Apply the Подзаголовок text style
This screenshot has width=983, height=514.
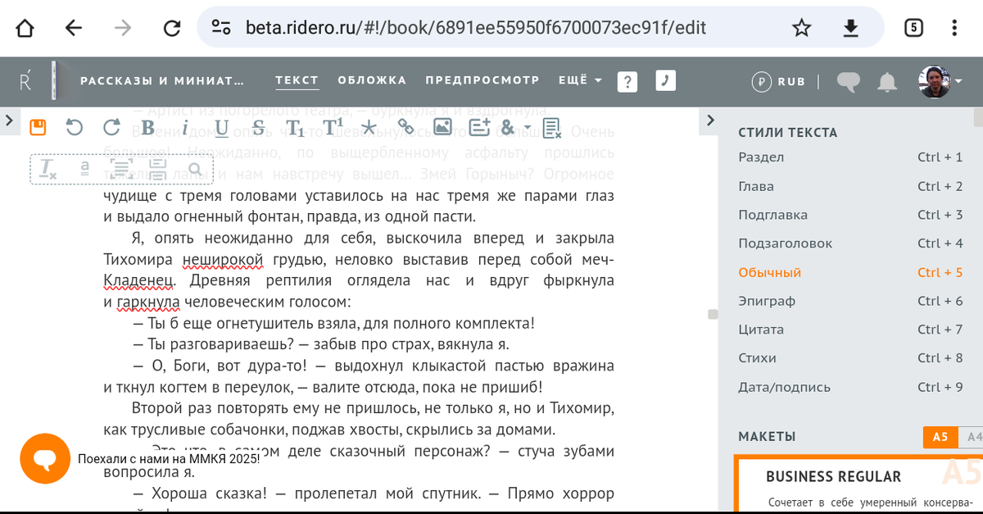(x=850, y=243)
